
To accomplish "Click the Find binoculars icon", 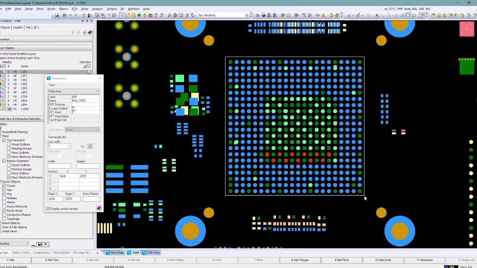I will click(x=64, y=15).
